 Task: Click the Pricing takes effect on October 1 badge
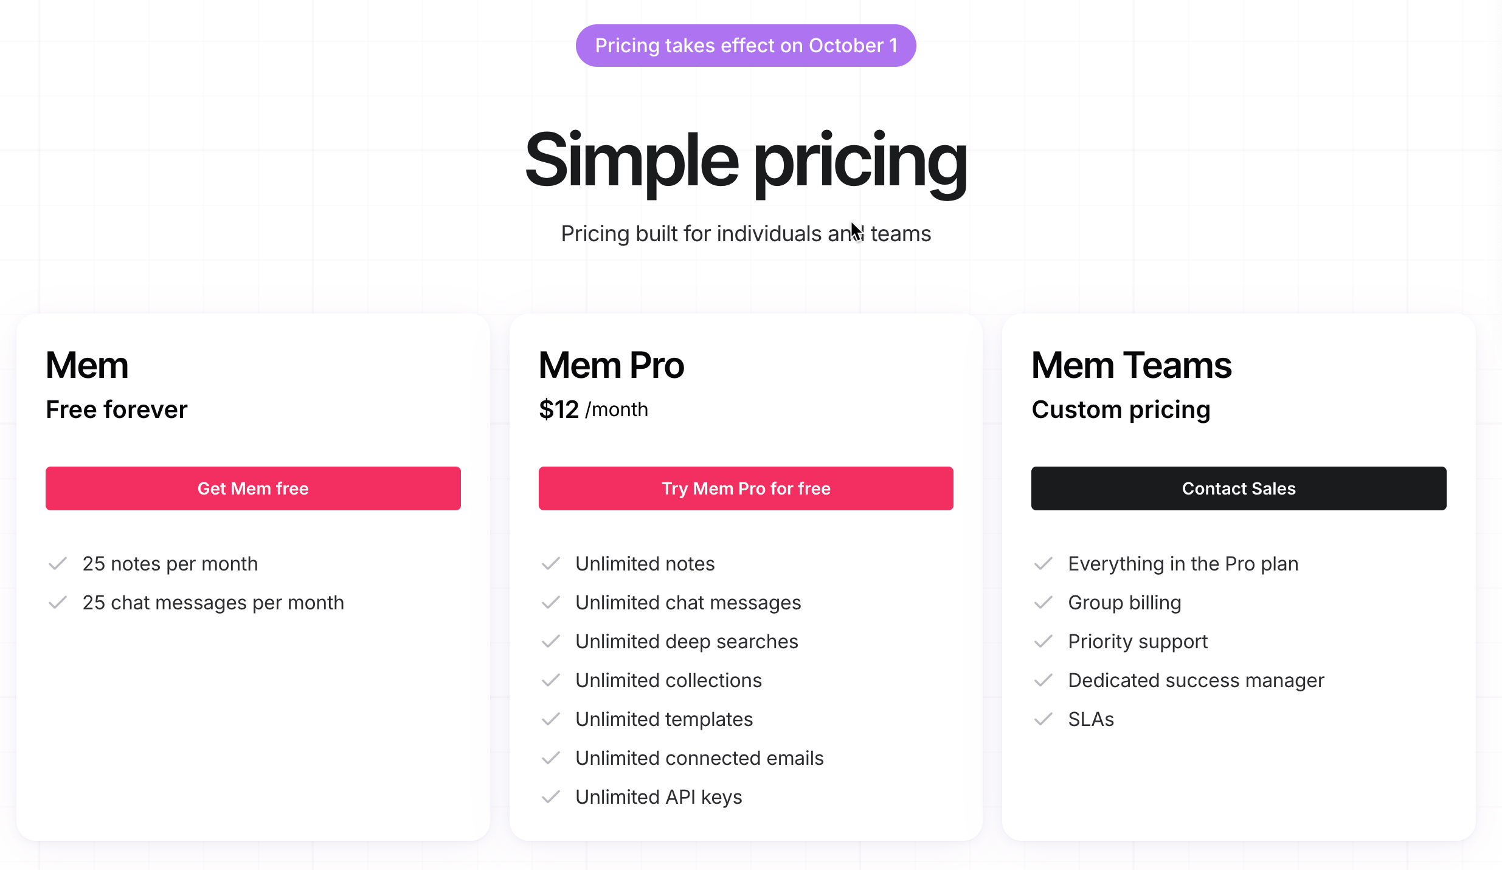point(746,46)
